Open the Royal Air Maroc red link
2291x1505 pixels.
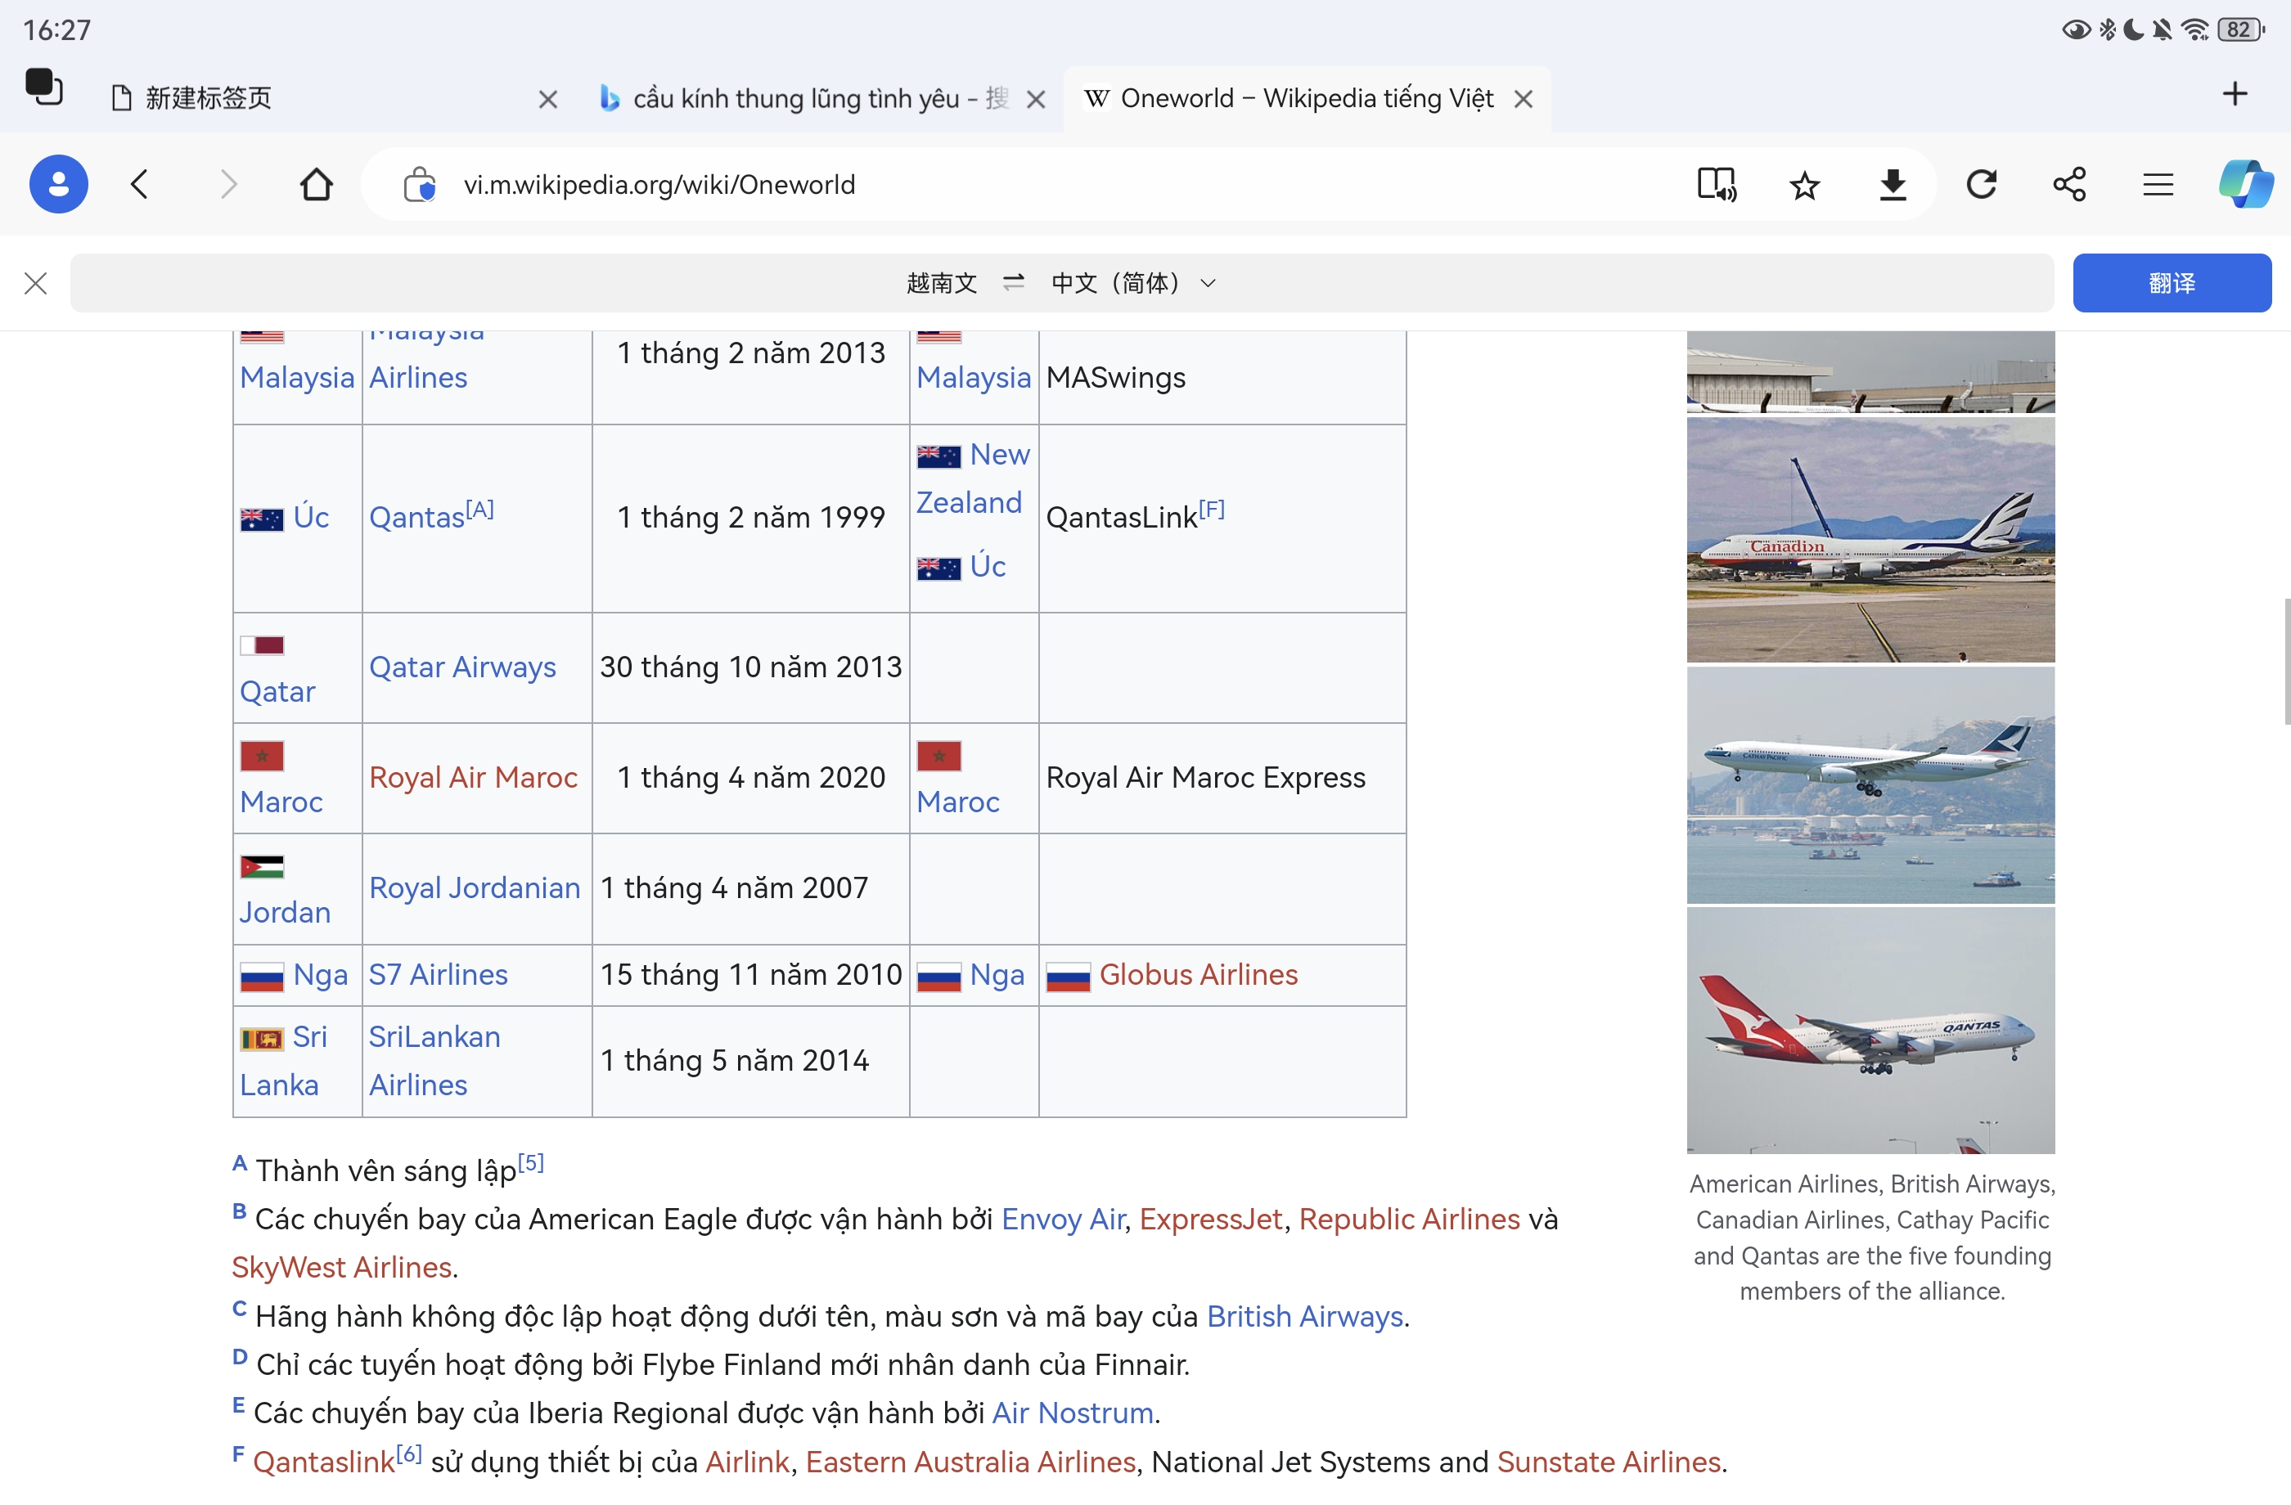tap(473, 778)
